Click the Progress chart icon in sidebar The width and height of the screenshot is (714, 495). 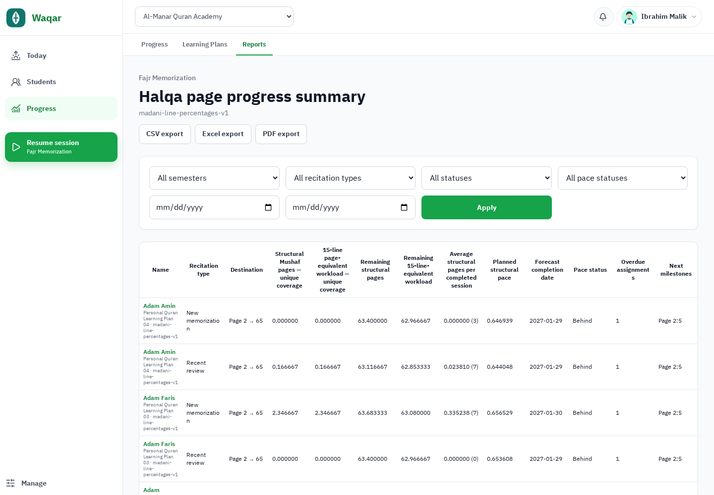tap(16, 108)
